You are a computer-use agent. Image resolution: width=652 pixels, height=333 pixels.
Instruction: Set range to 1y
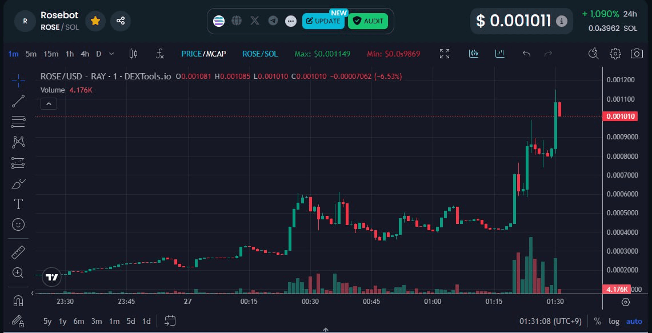63,321
